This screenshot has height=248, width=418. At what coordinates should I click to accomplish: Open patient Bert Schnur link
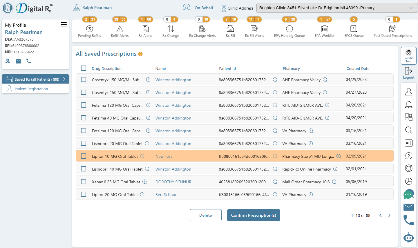coord(166,195)
